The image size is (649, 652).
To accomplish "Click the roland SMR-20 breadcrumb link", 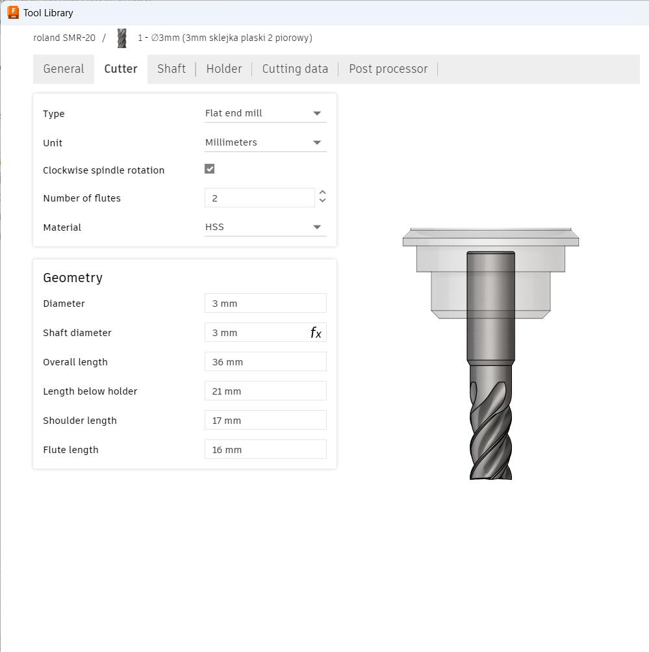I will click(x=64, y=38).
